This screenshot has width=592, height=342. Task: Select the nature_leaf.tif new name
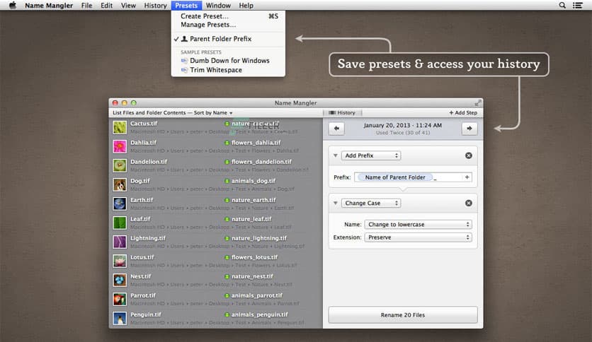pos(251,219)
